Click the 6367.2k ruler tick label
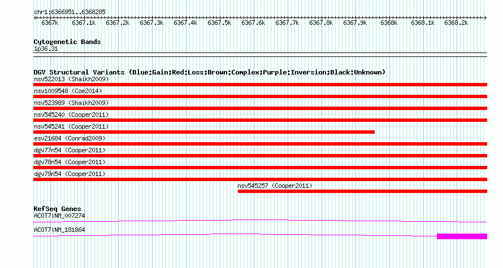This screenshot has height=268, width=503. (x=118, y=23)
